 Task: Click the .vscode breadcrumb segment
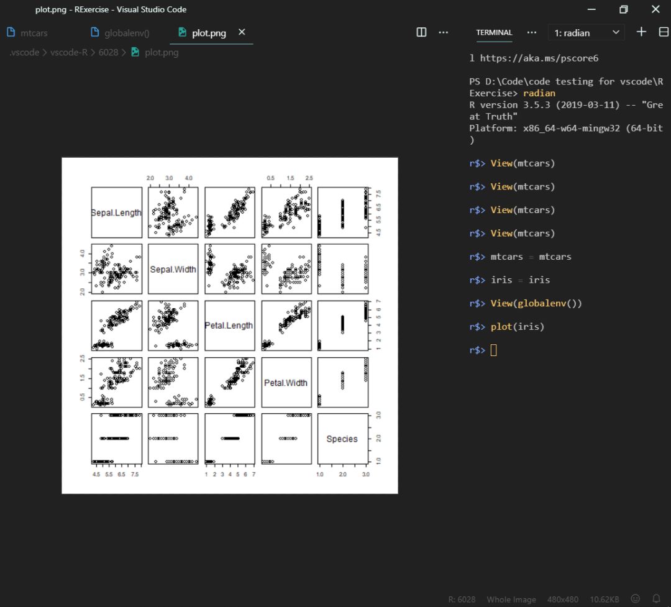point(24,52)
